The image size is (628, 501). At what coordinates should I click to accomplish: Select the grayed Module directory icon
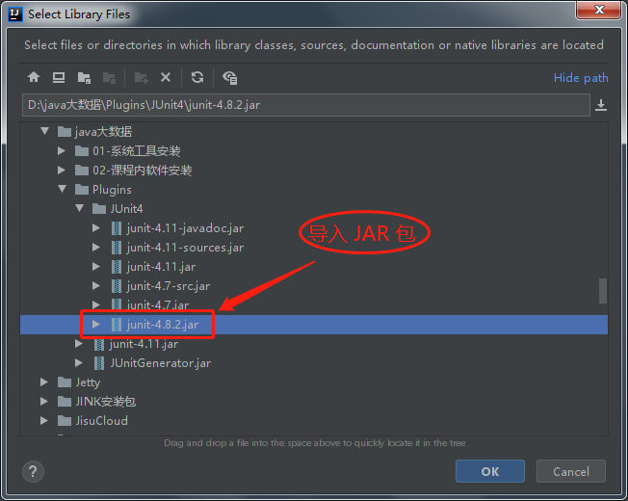click(x=109, y=77)
